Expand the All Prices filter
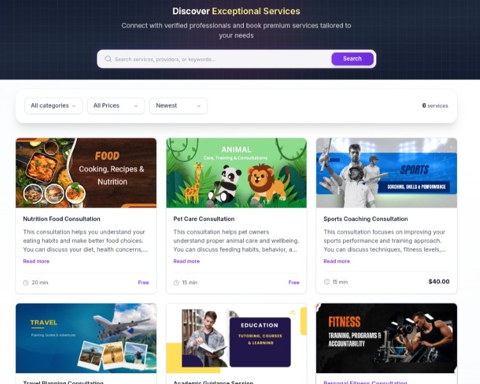Viewport: 480px width, 384px height. [116, 106]
